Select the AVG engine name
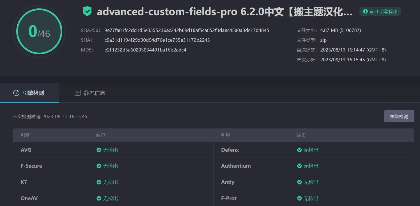The height and width of the screenshot is (206, 420). tap(26, 150)
